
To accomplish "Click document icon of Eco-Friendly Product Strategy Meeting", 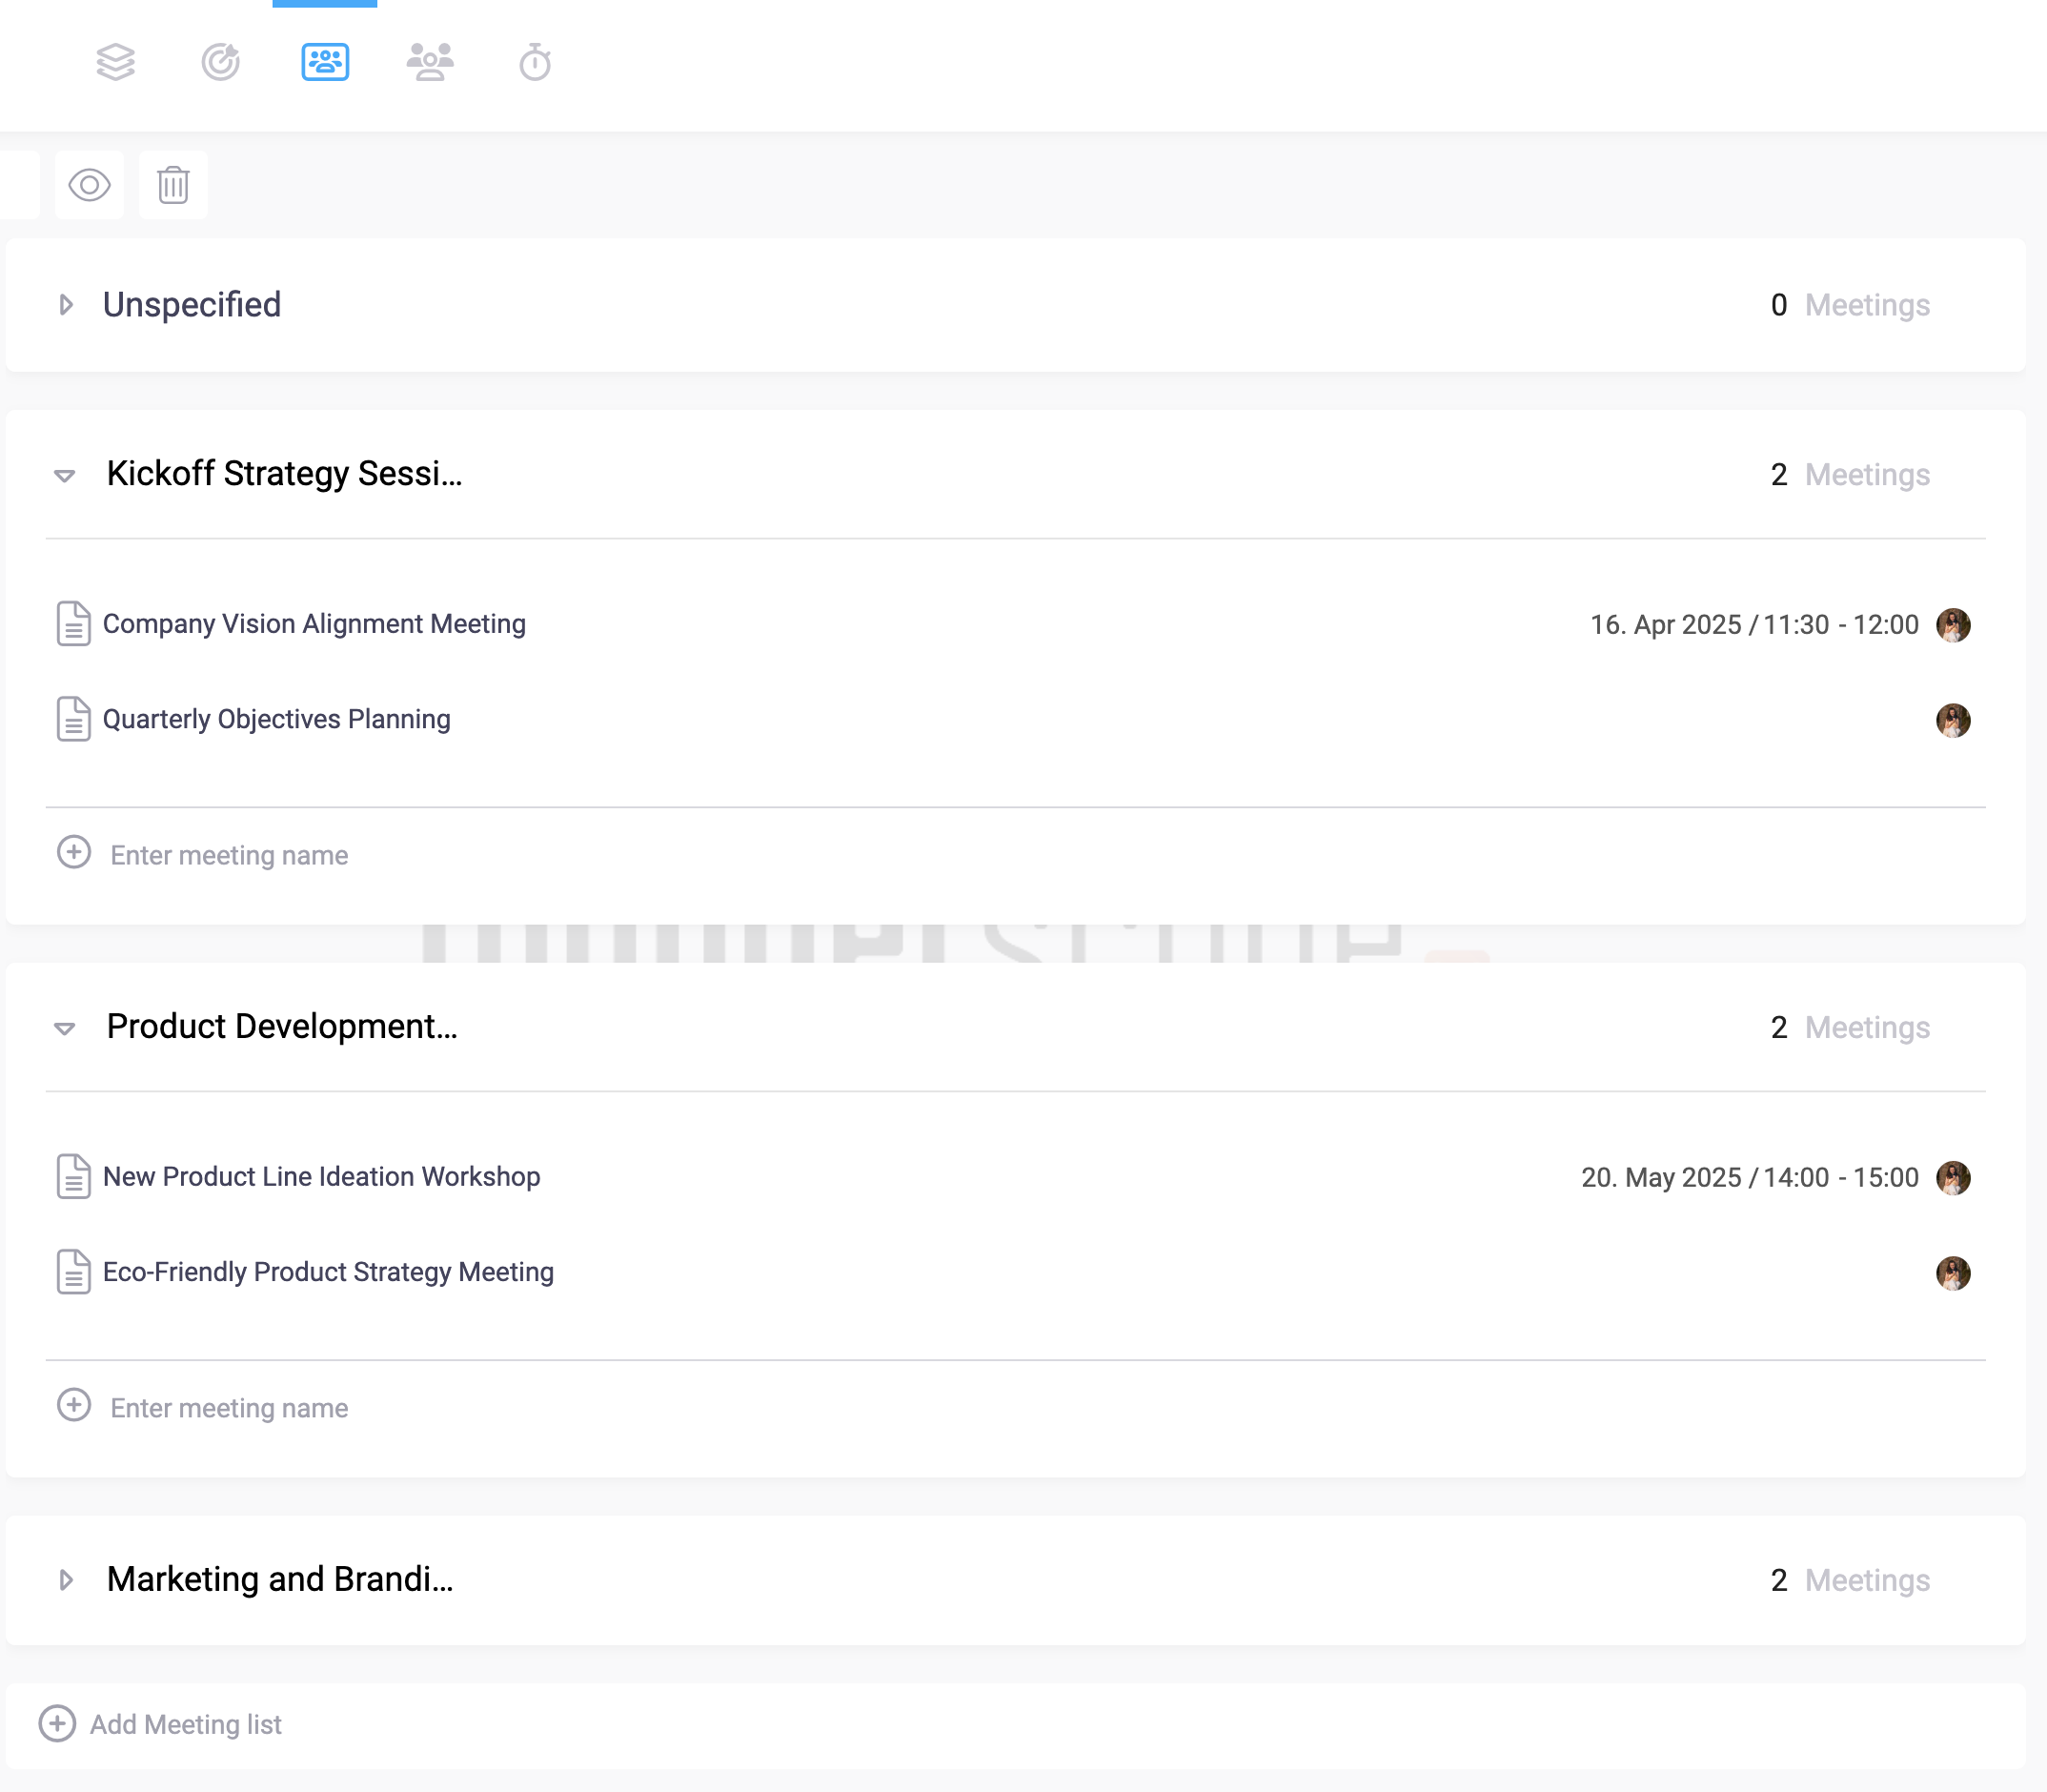I will (73, 1272).
